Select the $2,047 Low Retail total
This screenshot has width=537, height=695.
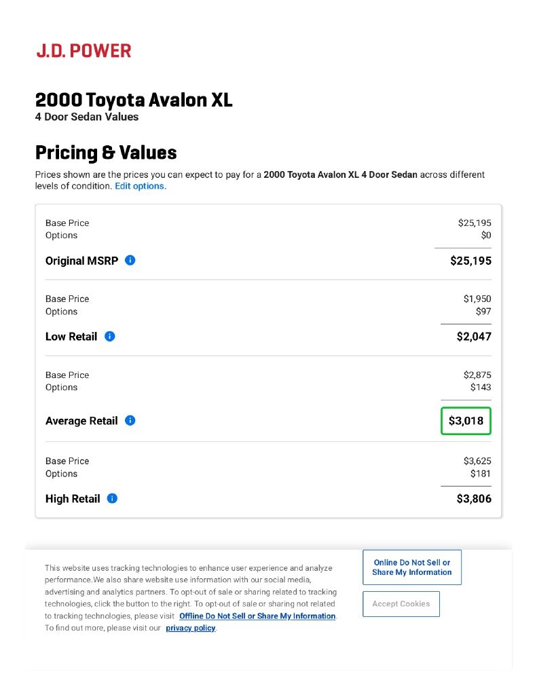pos(474,337)
